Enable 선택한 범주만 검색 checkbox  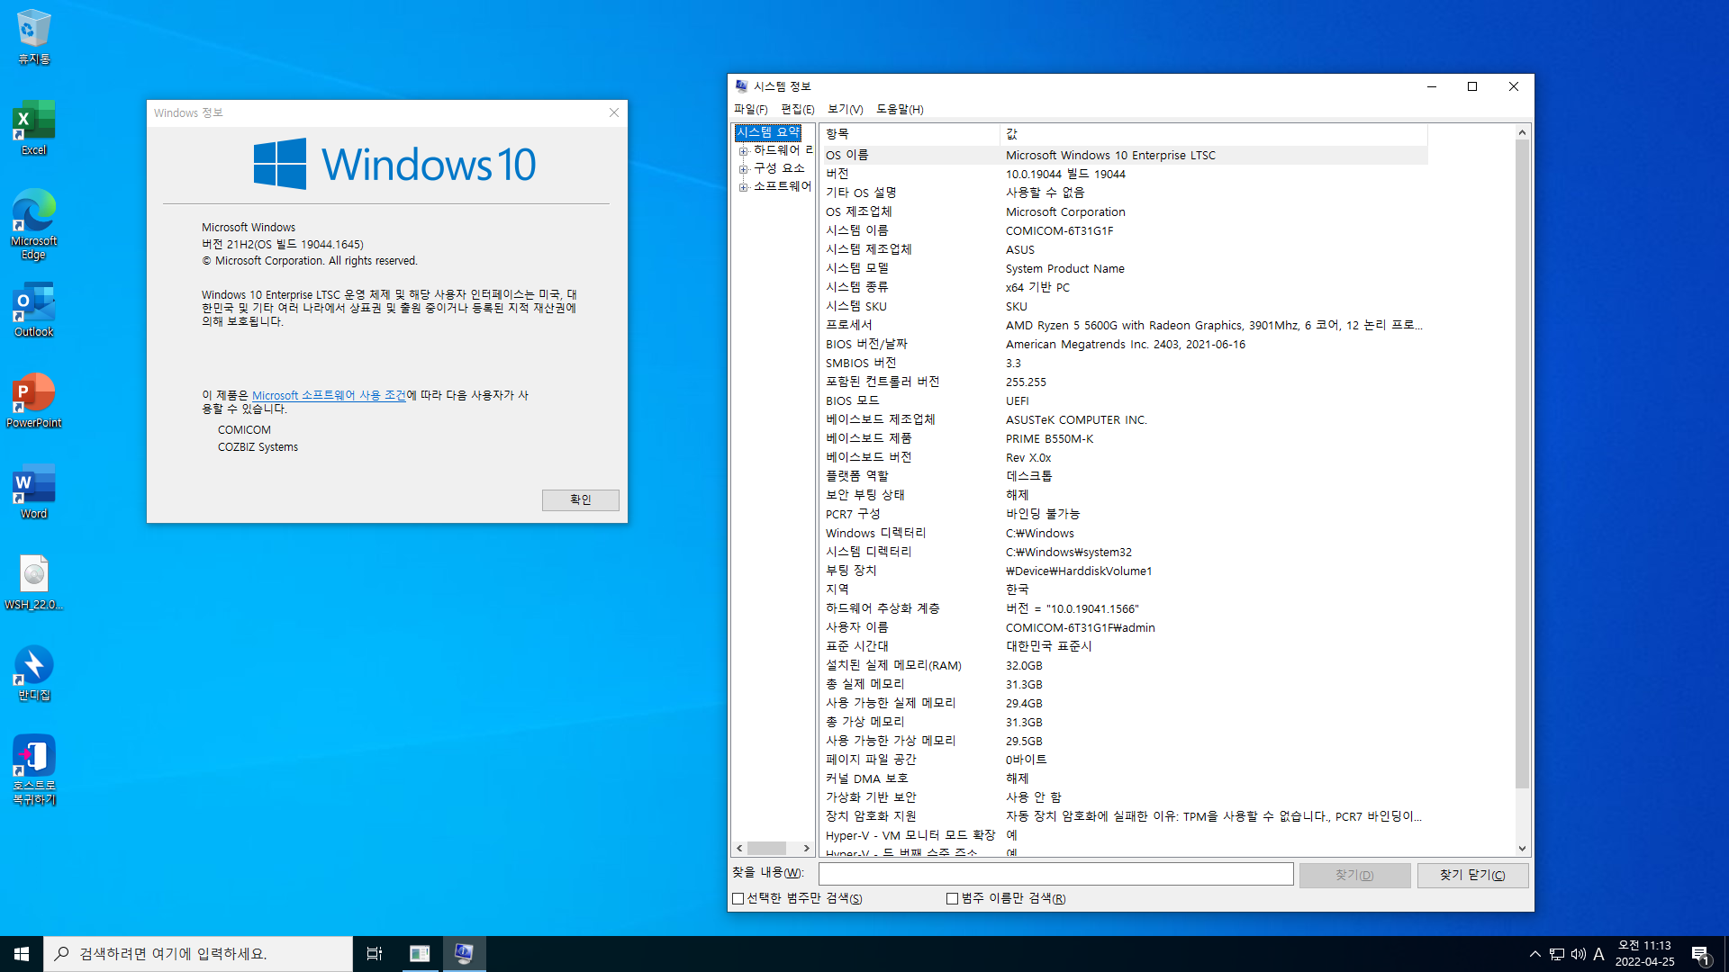point(738,898)
